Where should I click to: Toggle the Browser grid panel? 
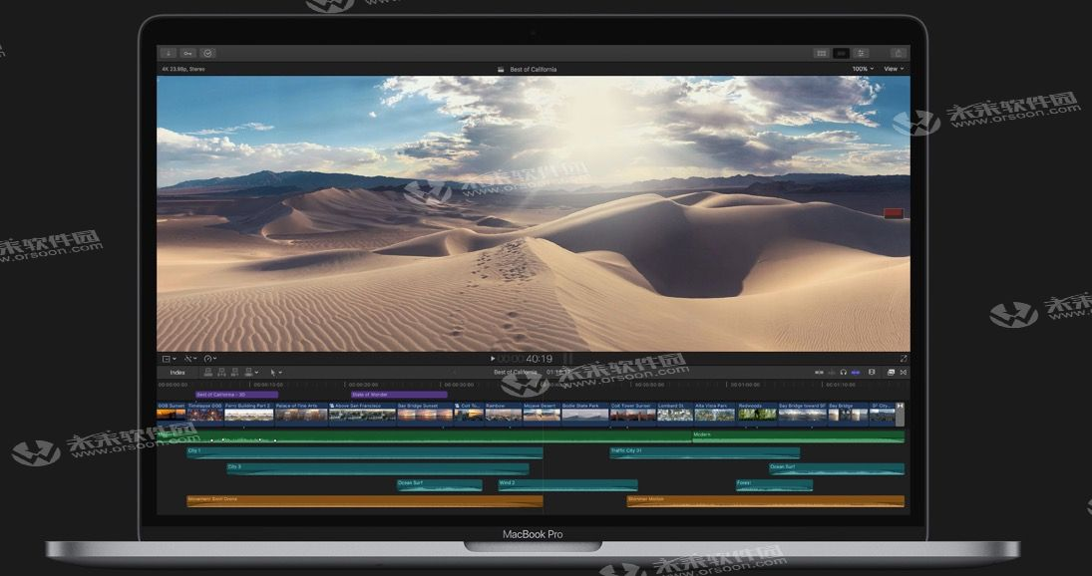coord(822,53)
